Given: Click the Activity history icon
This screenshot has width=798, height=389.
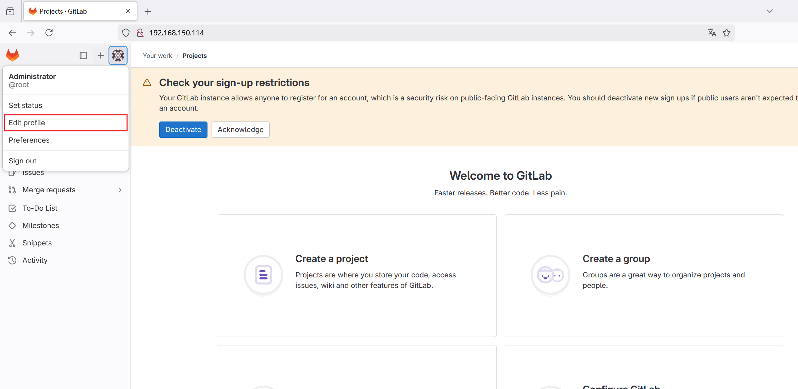Looking at the screenshot, I should click(12, 260).
